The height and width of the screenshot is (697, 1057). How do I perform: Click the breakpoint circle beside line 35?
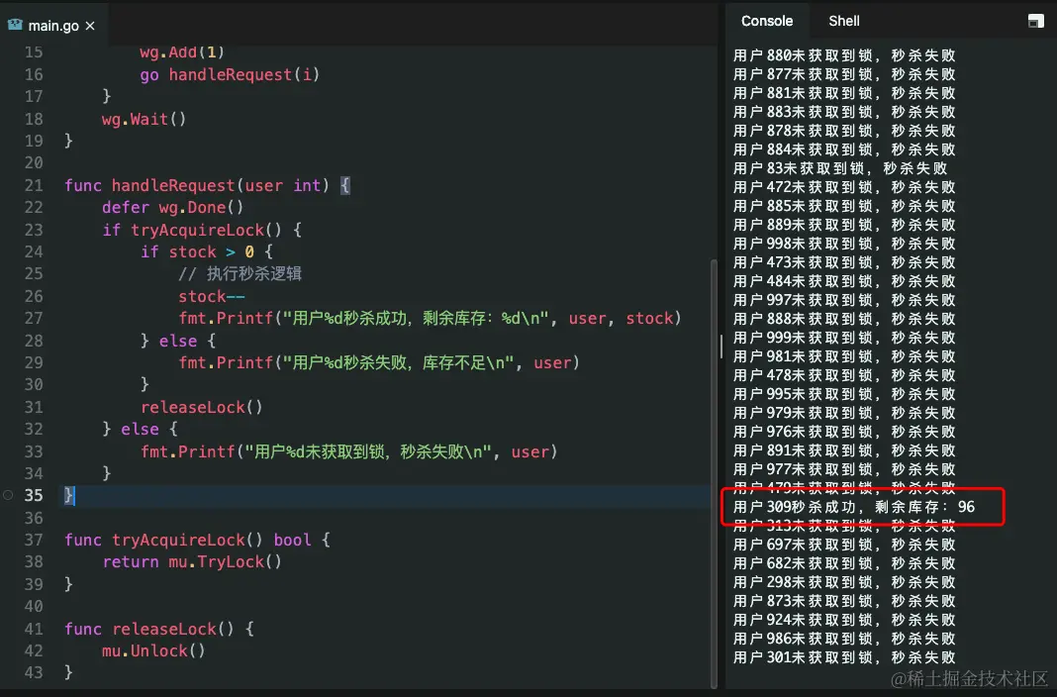tap(8, 495)
